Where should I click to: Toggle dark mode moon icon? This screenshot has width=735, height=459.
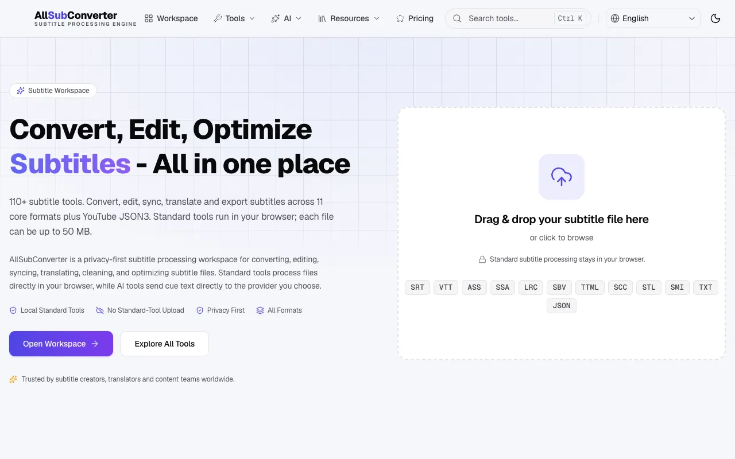715,18
